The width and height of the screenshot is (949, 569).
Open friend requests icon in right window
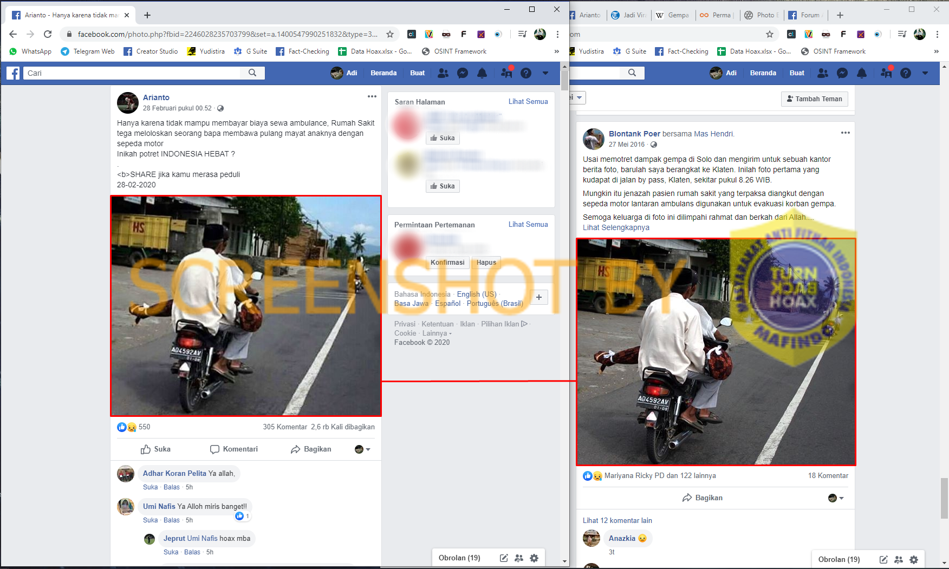823,73
